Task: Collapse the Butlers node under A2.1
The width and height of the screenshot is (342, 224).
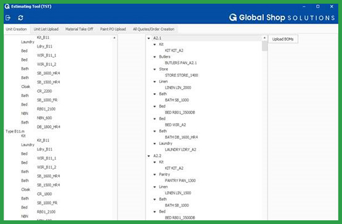Action: 154,57
